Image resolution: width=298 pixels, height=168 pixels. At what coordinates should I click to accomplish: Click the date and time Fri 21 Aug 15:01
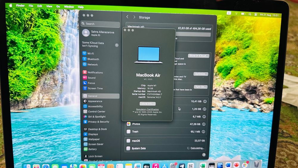[x=269, y=15]
